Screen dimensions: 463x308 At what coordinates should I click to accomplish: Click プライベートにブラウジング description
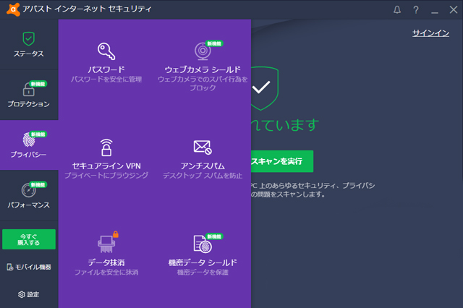pyautogui.click(x=106, y=175)
